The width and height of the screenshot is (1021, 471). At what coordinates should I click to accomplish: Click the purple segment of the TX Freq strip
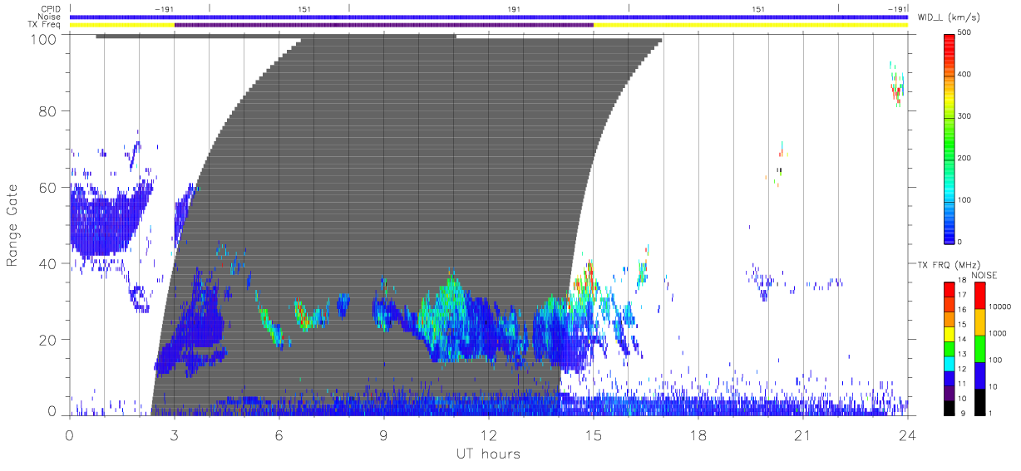click(384, 25)
